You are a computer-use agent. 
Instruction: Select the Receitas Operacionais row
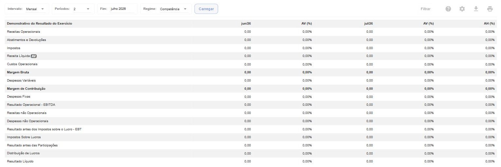250,32
